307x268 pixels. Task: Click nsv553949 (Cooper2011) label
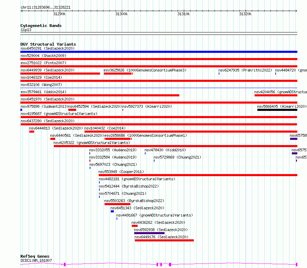click(121, 172)
